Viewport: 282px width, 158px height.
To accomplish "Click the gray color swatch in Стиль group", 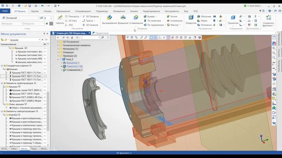I will tap(51, 24).
